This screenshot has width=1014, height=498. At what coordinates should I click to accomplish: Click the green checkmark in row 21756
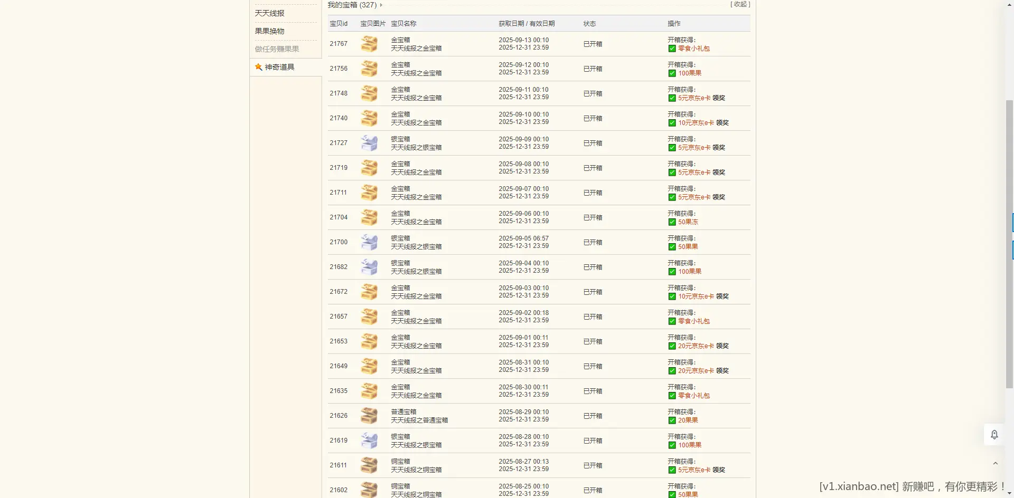[672, 73]
